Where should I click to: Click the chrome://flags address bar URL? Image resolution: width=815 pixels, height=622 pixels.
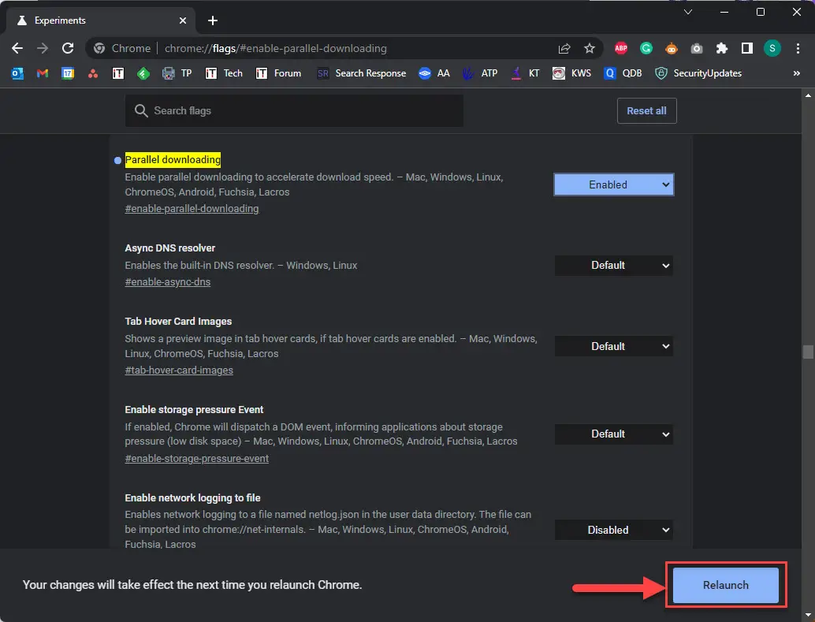pyautogui.click(x=276, y=48)
